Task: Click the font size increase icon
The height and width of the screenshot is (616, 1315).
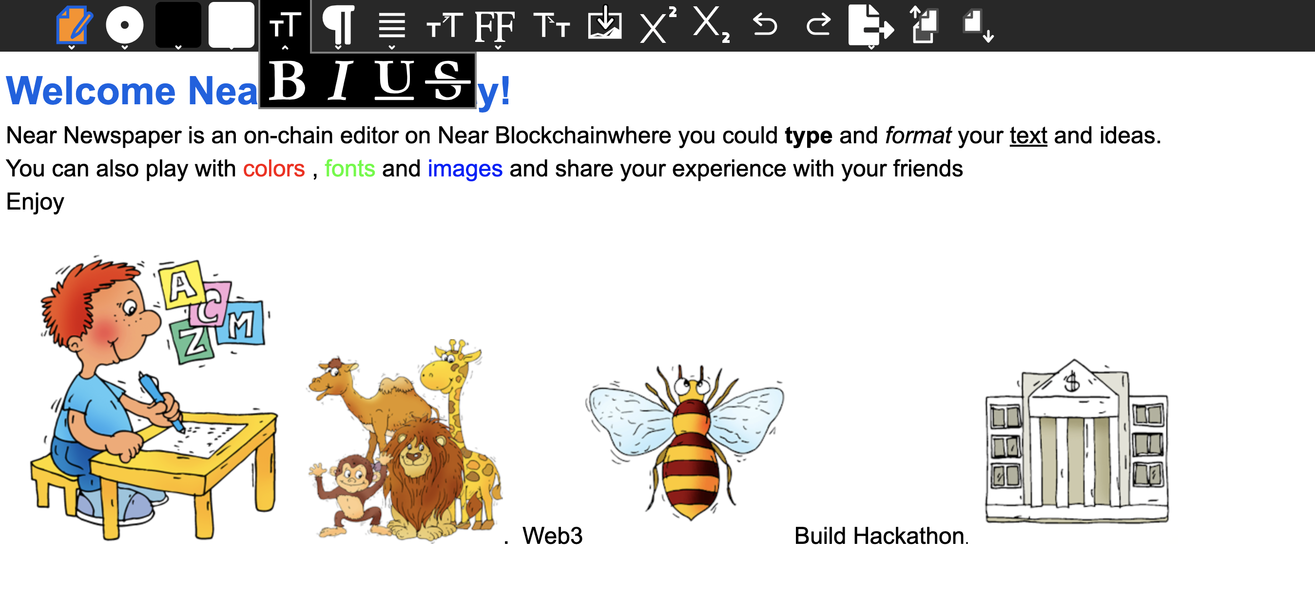Action: click(x=445, y=25)
